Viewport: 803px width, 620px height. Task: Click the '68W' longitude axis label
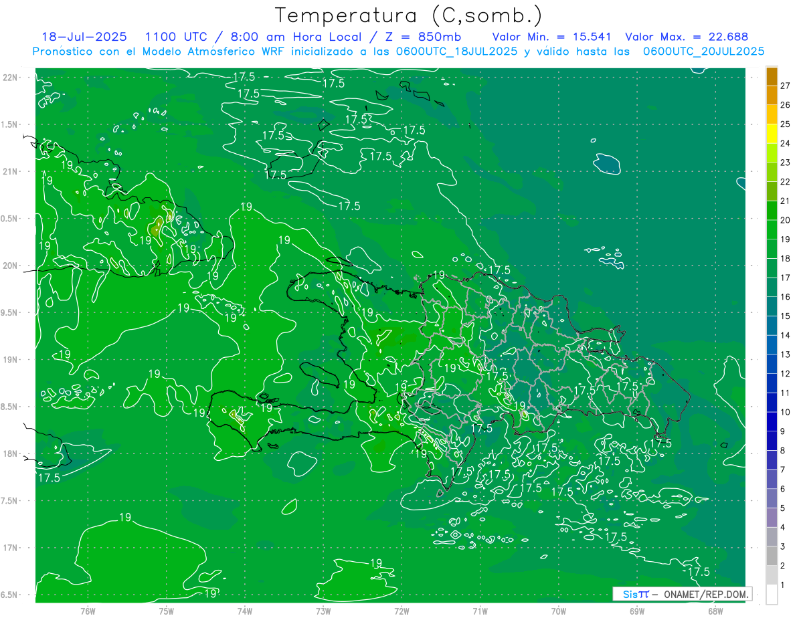click(715, 611)
